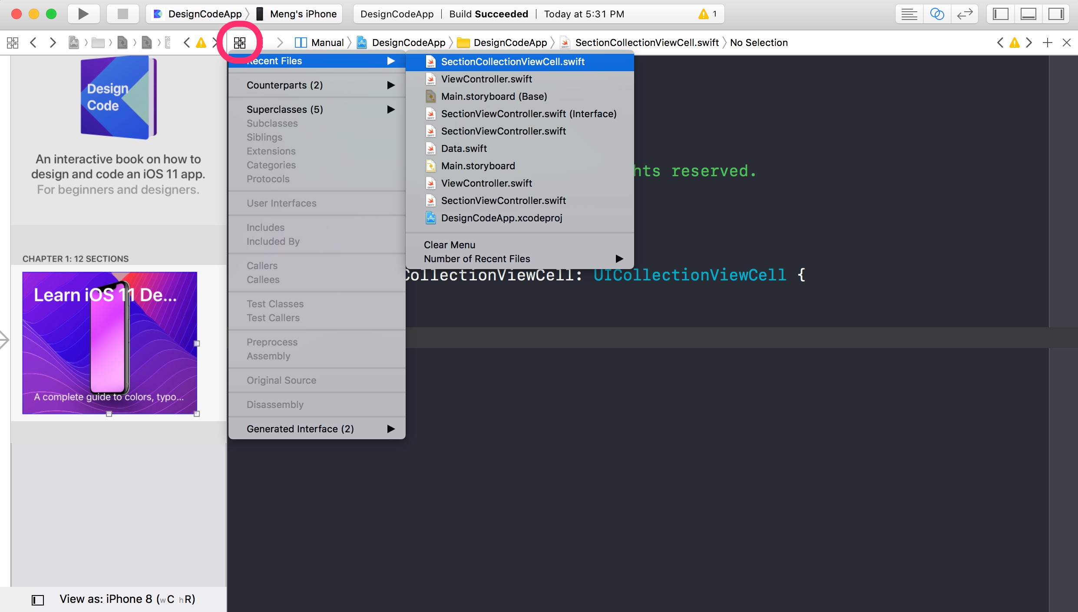
Task: Open the Generated Interface (2) submenu
Action: tap(317, 429)
